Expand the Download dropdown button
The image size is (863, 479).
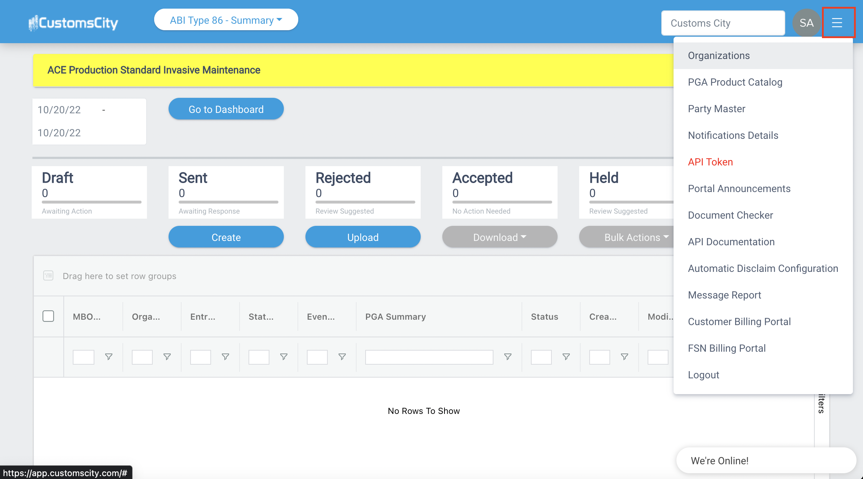pyautogui.click(x=500, y=237)
